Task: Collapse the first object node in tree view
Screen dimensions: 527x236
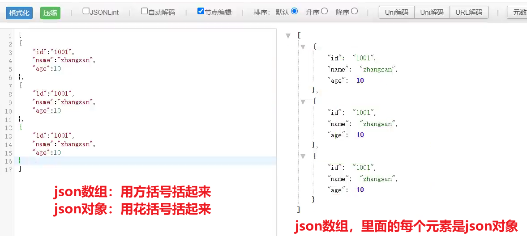Action: click(303, 46)
